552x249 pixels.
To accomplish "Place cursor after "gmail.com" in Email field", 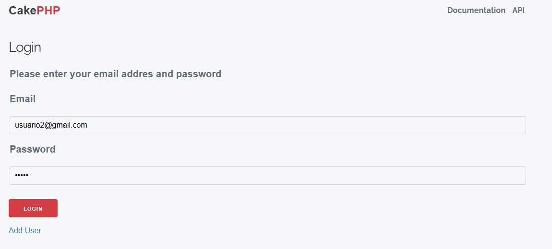I will point(88,125).
